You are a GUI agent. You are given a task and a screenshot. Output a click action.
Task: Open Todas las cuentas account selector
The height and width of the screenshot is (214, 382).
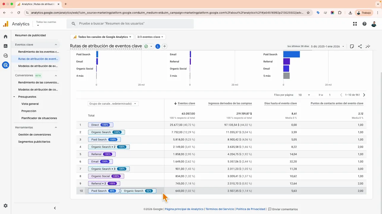pyautogui.click(x=46, y=23)
